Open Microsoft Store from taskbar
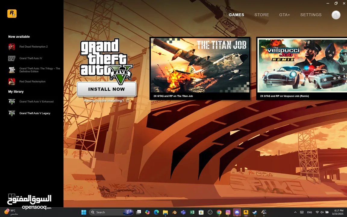 pyautogui.click(x=201, y=212)
